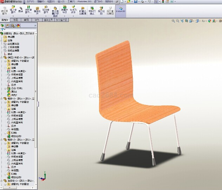This screenshot has width=222, height=190.
Task: Open the FeatureManager design tree tab icon
Action: pos(3,26)
